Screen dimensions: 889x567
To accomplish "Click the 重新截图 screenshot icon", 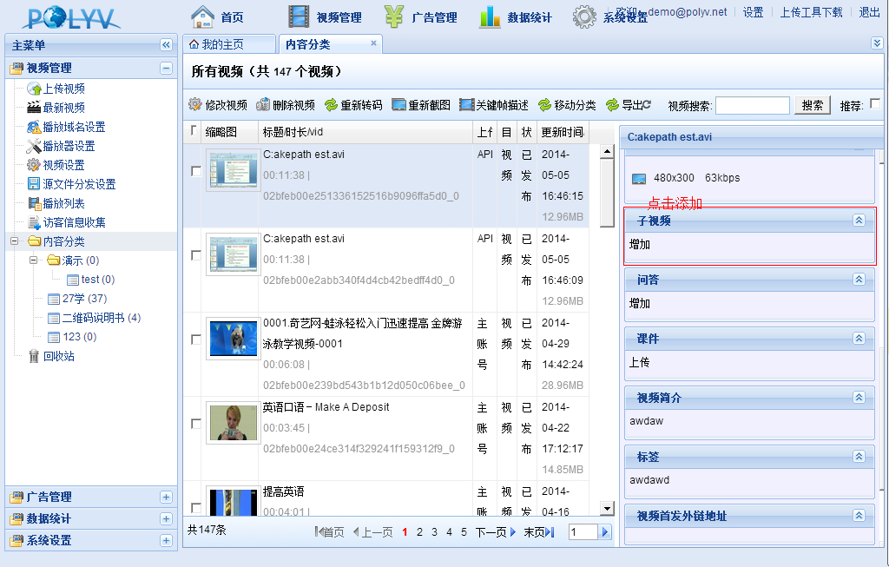I will pos(398,105).
